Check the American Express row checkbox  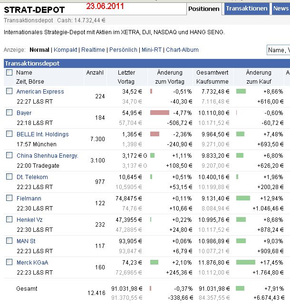point(10,91)
